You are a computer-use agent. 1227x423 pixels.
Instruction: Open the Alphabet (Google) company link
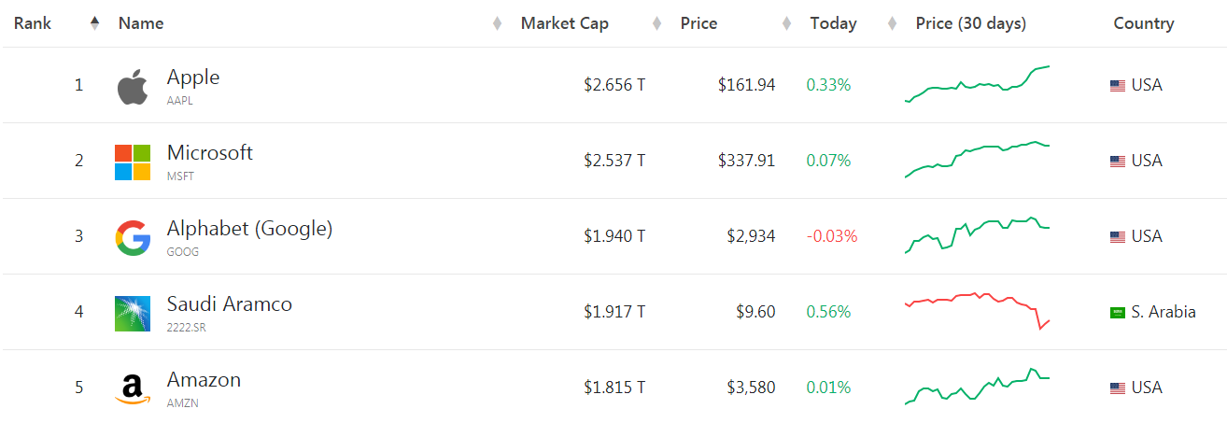click(249, 229)
